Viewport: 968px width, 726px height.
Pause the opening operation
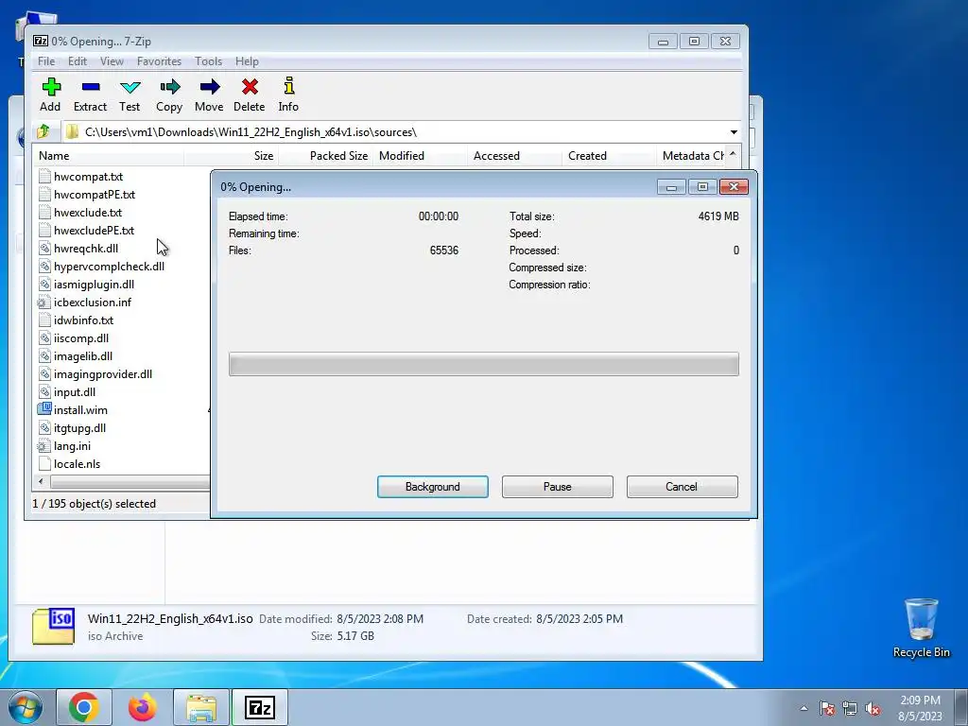tap(558, 487)
